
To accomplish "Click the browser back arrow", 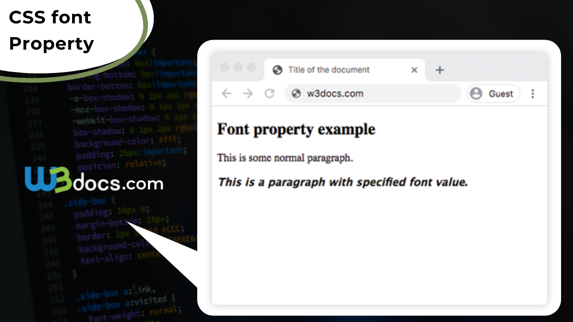I will 226,93.
